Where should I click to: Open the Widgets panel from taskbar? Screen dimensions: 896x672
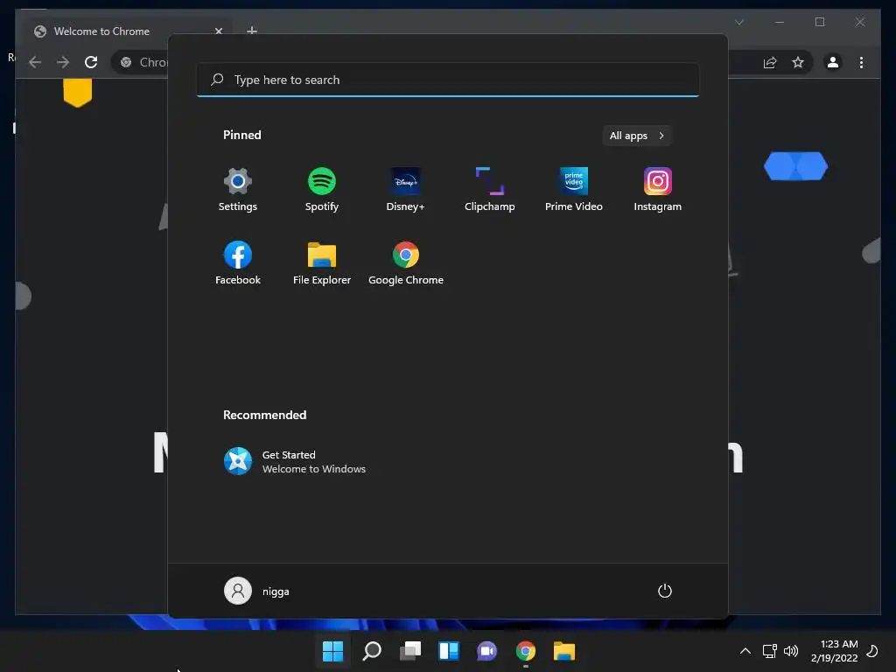[449, 651]
